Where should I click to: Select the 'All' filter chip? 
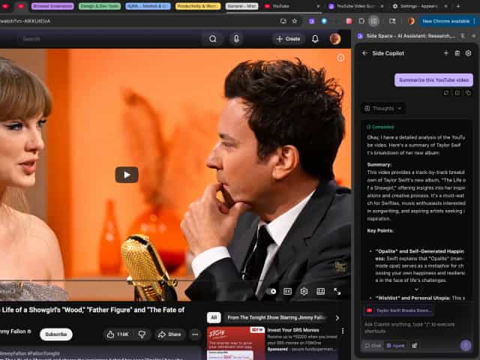[x=214, y=317]
